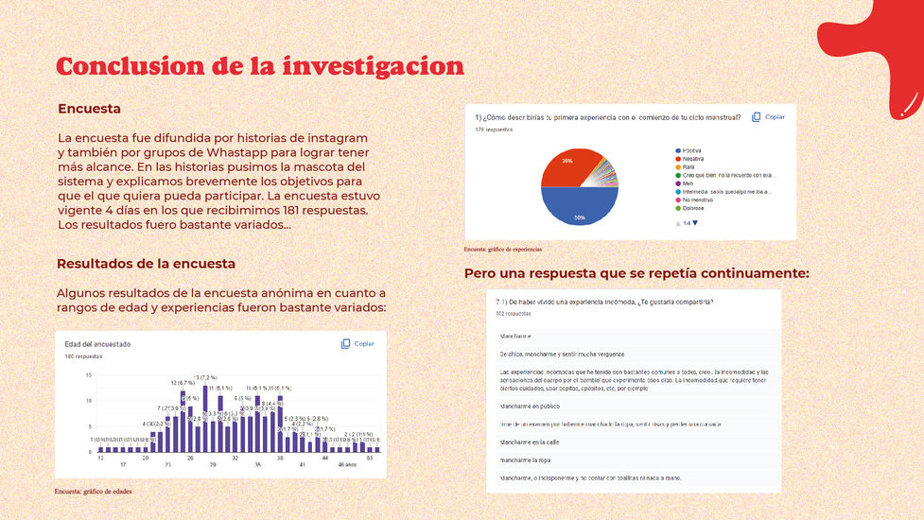924x520 pixels.
Task: Click the 'Edad del encuestado' chart title
Action: [97, 344]
